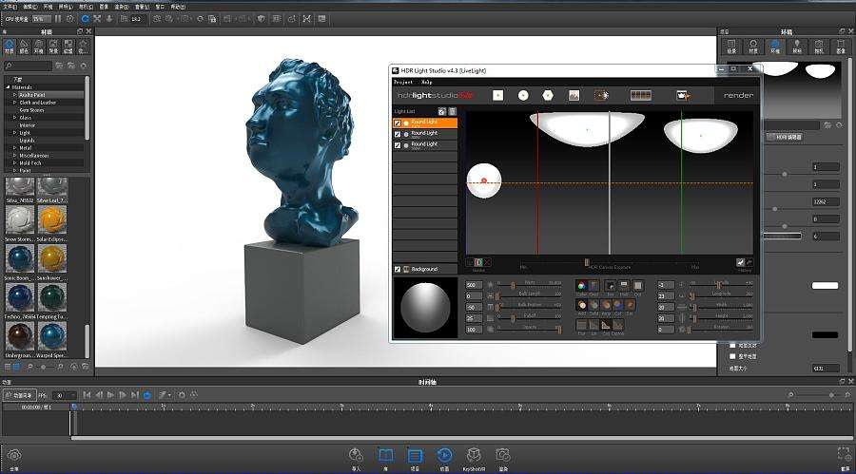Uncheck the first Round Light checkbox
856x474 pixels.
click(x=398, y=123)
